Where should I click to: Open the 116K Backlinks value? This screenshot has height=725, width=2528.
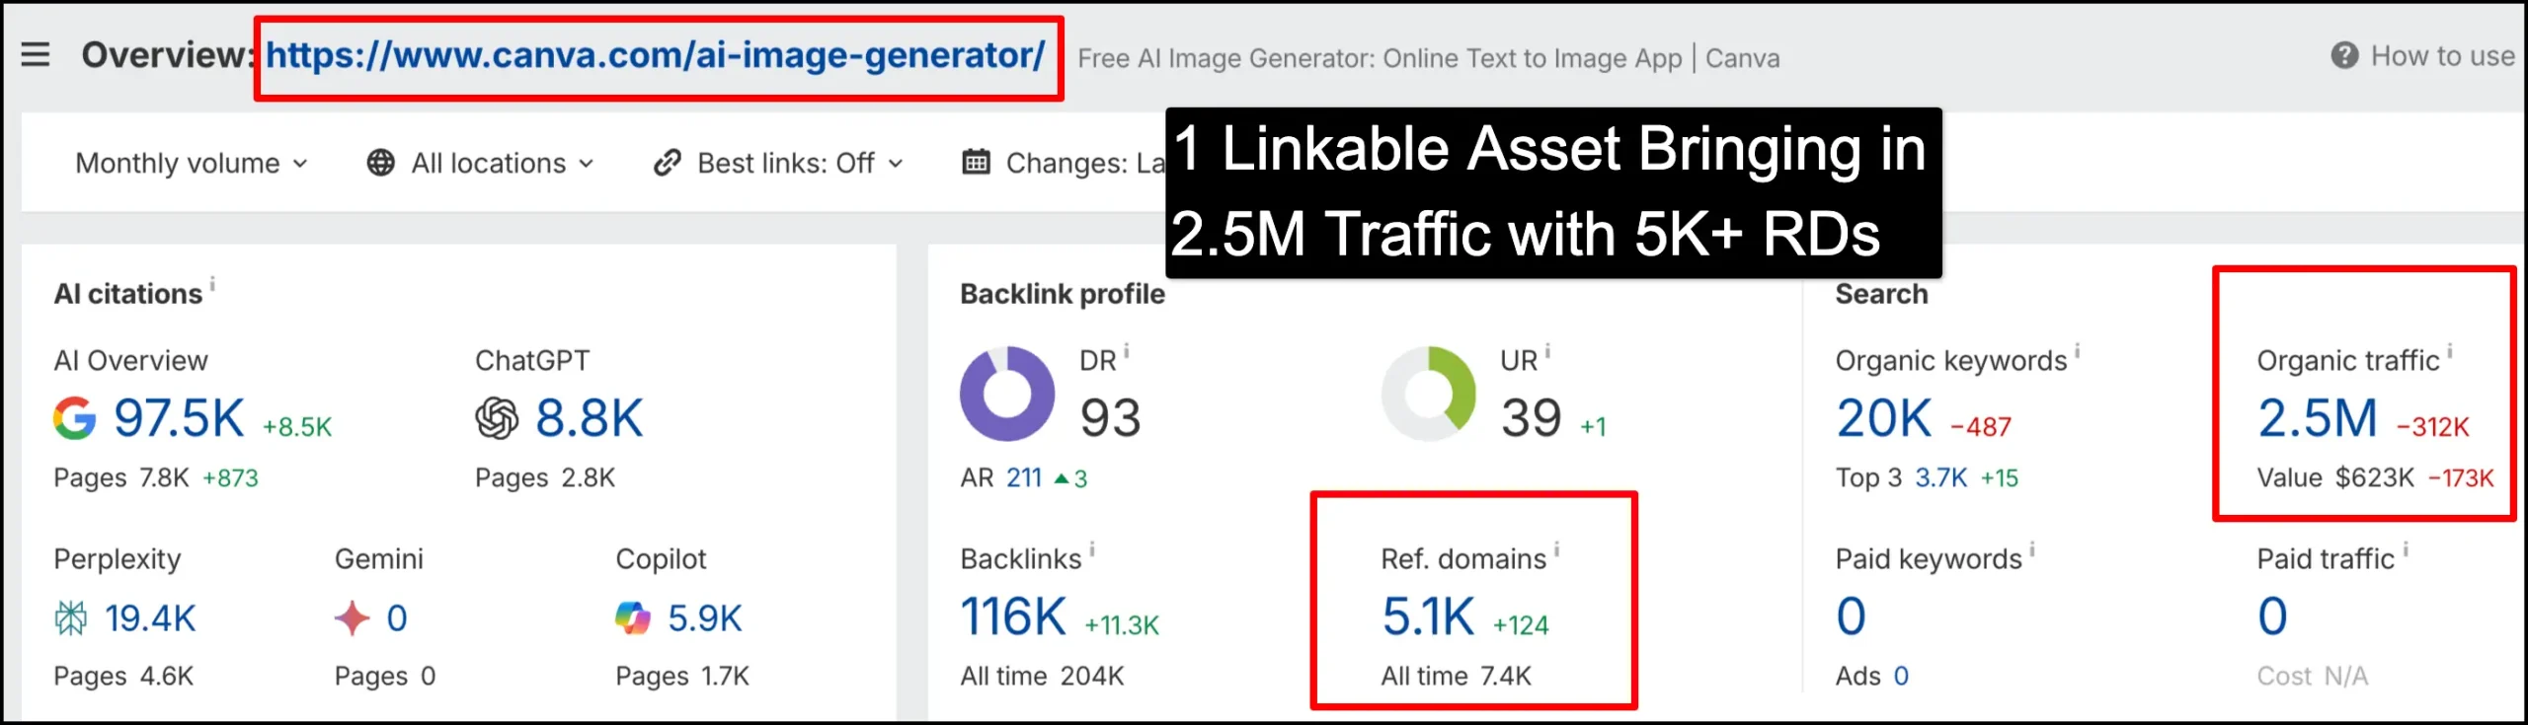coord(1013,616)
